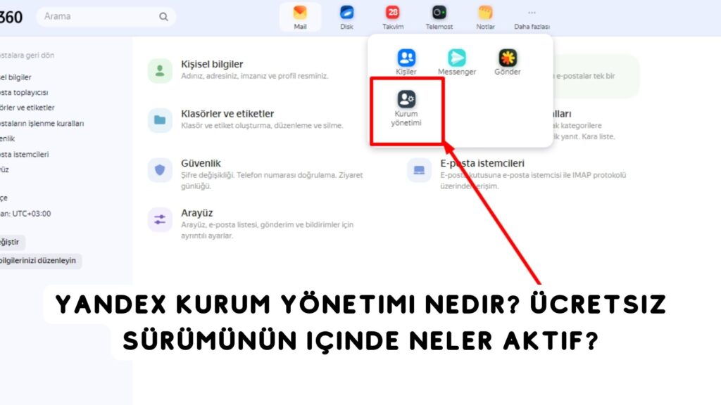Open the Gönder app icon
The width and height of the screenshot is (721, 405).
507,60
